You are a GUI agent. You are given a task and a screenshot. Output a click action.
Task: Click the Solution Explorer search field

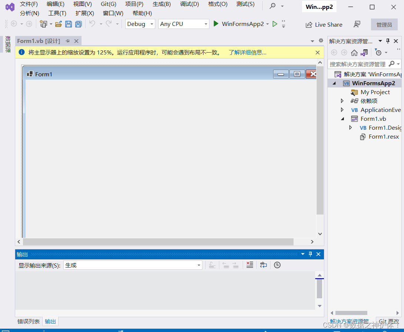click(365, 64)
